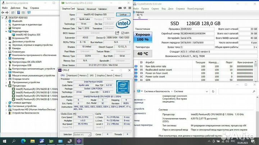Click the Lookup button in GPU-Z

click(x=123, y=14)
